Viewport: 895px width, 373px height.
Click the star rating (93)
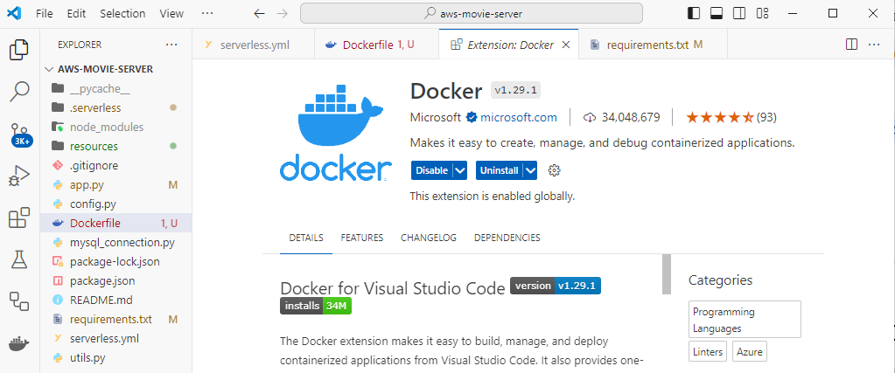tap(731, 117)
